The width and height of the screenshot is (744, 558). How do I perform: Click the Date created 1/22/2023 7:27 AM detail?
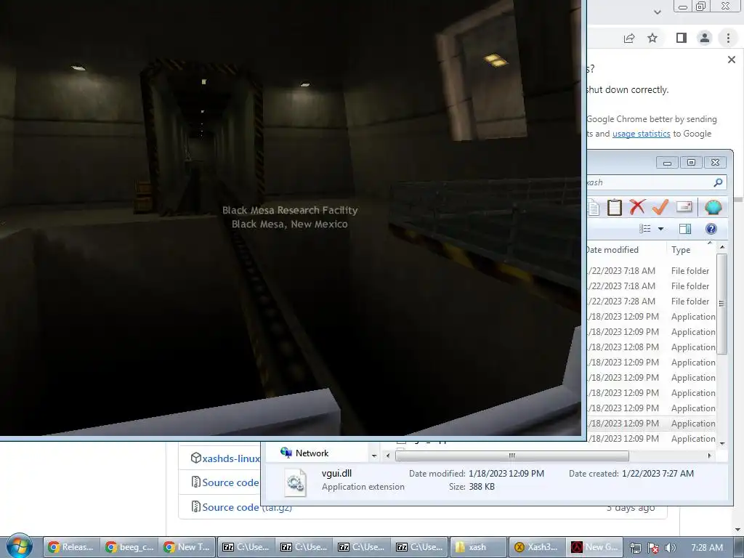coord(631,474)
